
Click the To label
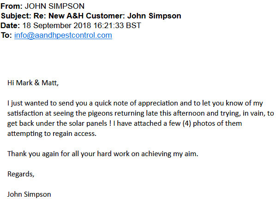(6, 35)
